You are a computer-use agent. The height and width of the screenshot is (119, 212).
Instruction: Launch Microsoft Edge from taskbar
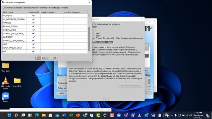pos(37,115)
